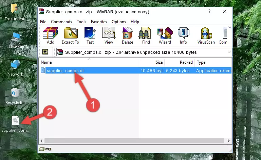Expand hidden toolbar buttons chevron
261x160 pixels.
pos(230,27)
